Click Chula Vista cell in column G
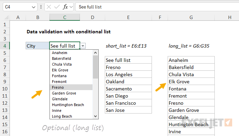Image resolution: width=239 pixels, height=136 pixels. coord(191,74)
